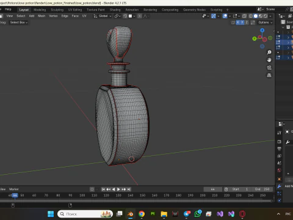Play animation in reverse
293x220 pixels.
(x=114, y=189)
